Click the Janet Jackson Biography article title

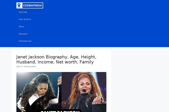(56, 59)
